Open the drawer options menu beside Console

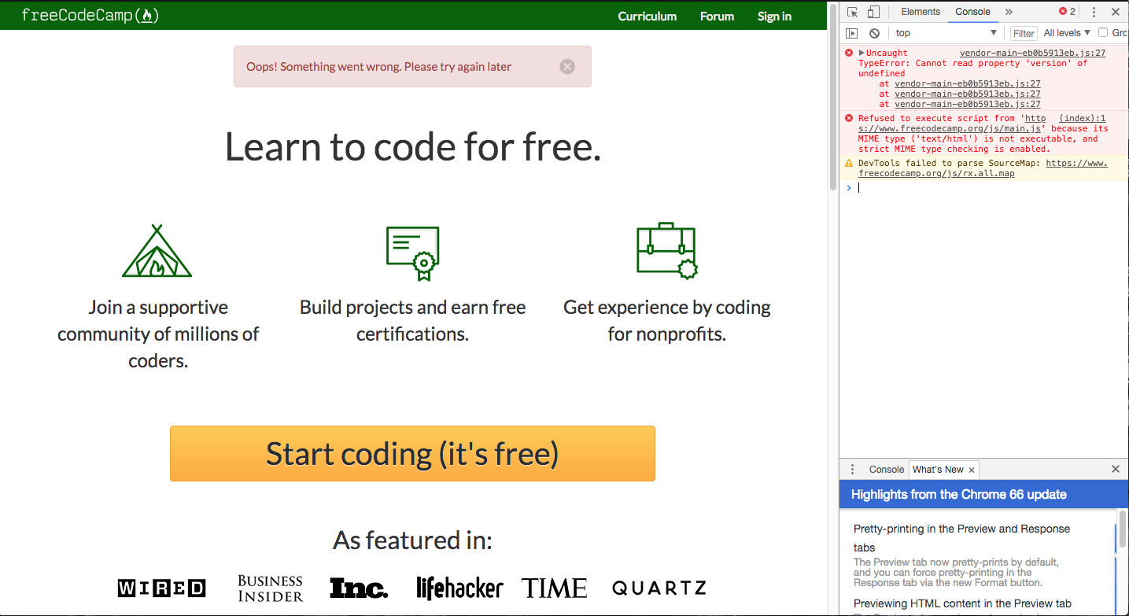click(852, 469)
